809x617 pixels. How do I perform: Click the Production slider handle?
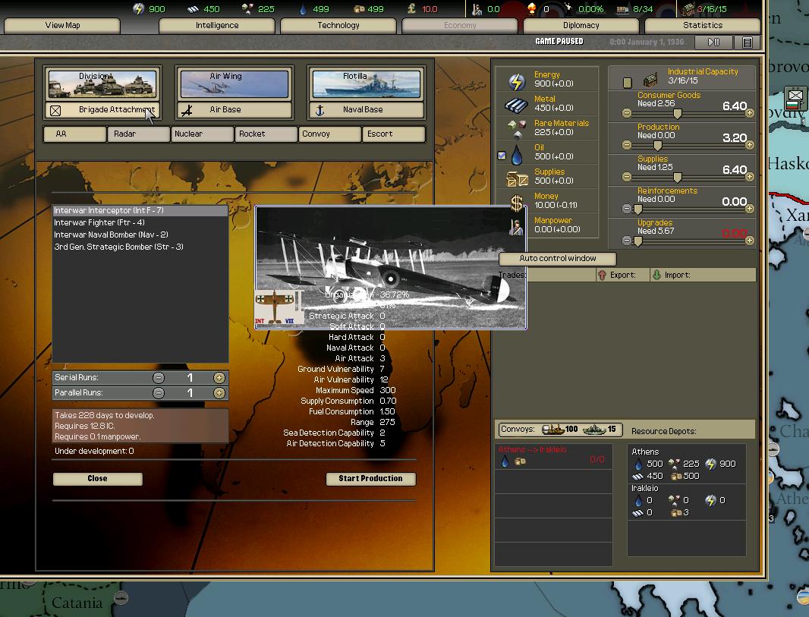point(658,145)
